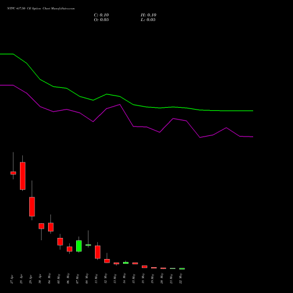Viewport: 293px width, 293px height.
Task: Click the '21 May' date label
Action: coord(171,278)
